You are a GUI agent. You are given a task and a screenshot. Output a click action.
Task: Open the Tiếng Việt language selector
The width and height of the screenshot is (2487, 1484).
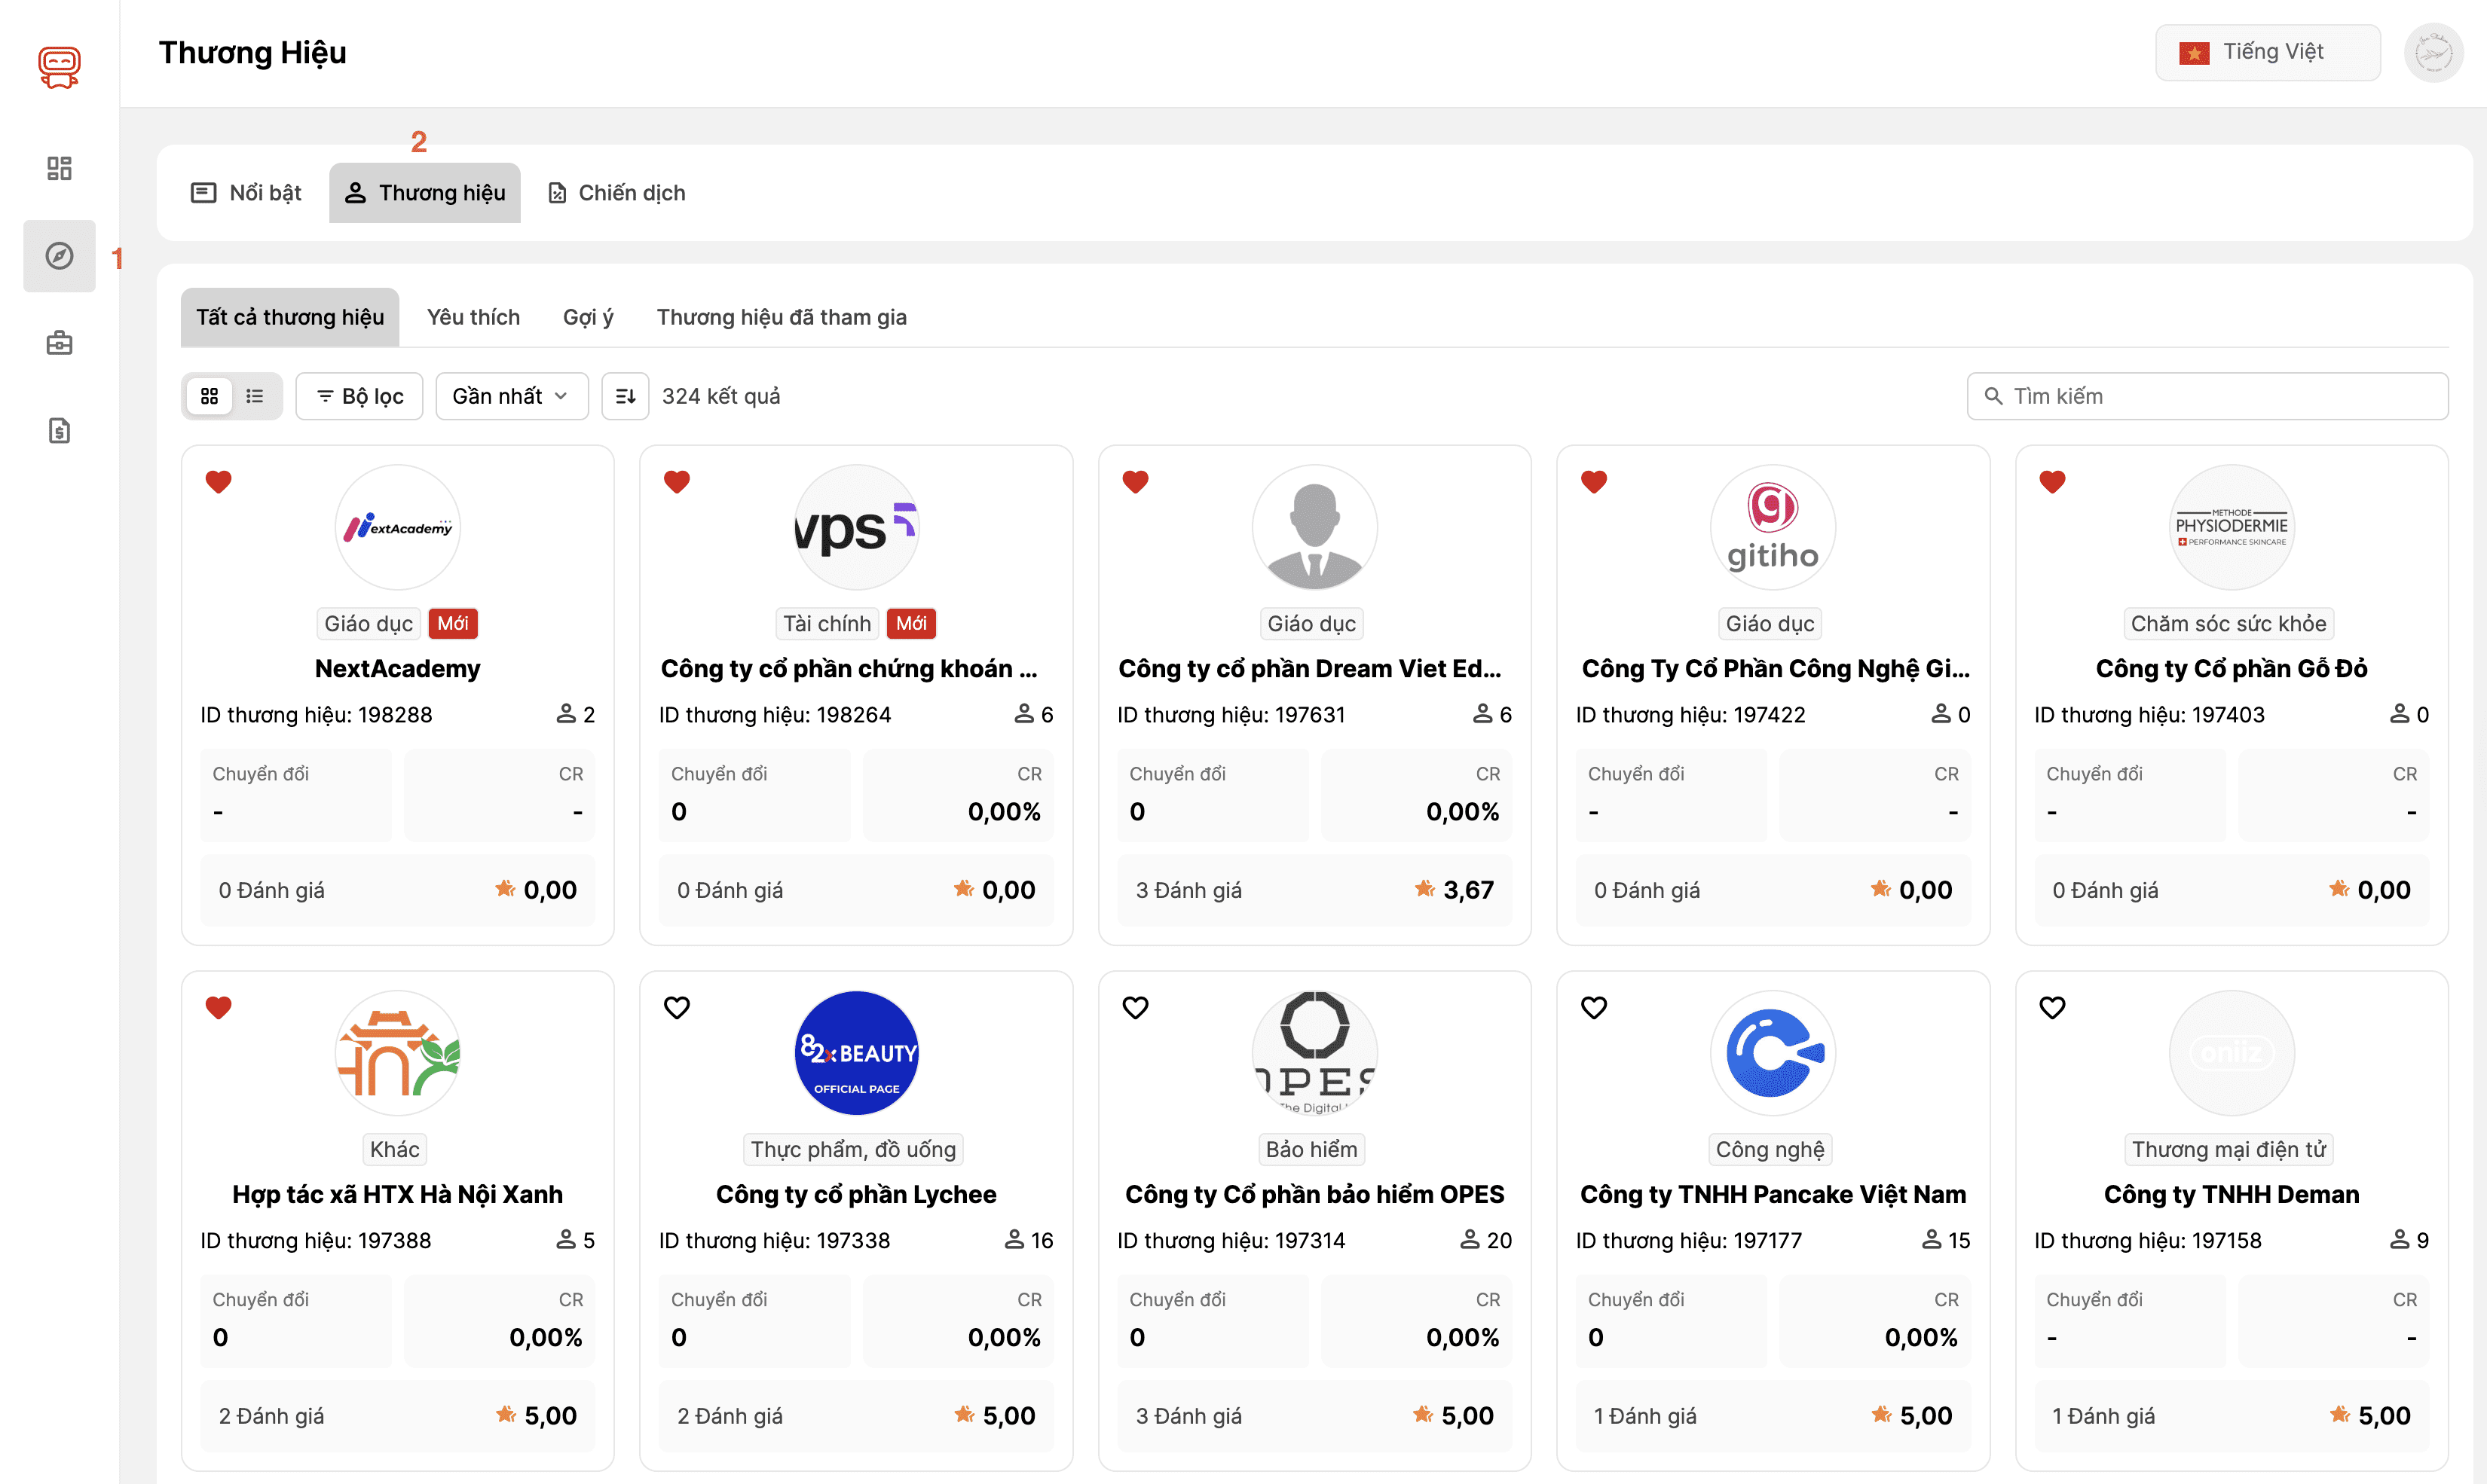(2267, 52)
